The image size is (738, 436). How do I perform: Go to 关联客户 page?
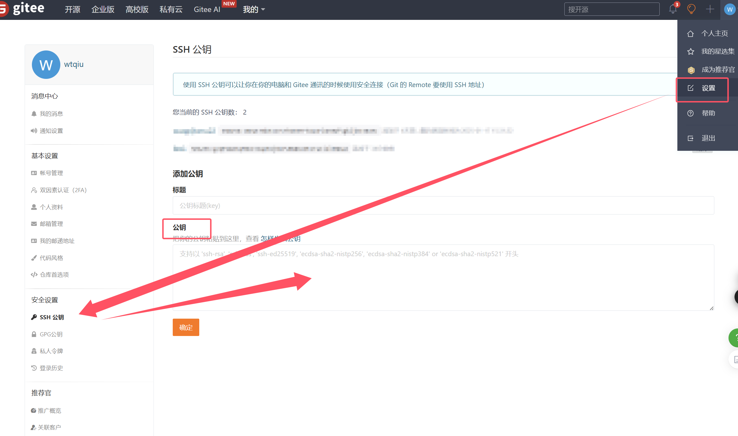tap(50, 427)
